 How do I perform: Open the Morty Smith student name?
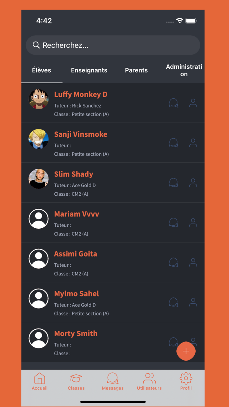coord(76,333)
